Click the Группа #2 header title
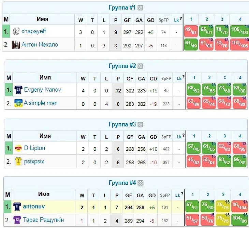 pos(122,66)
